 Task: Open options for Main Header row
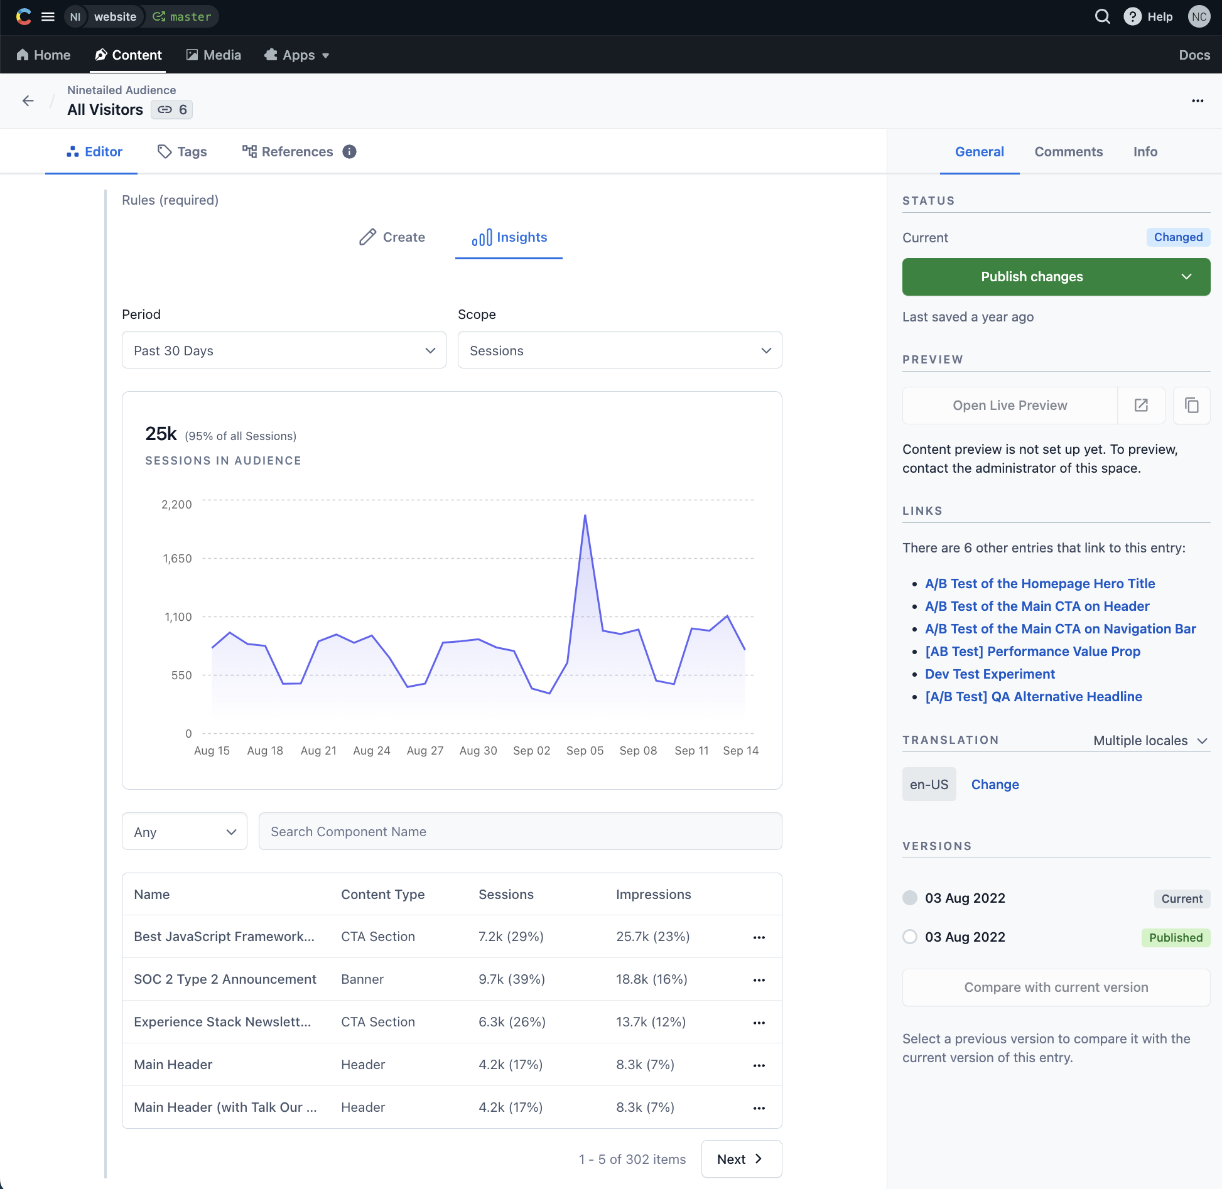pyautogui.click(x=759, y=1065)
